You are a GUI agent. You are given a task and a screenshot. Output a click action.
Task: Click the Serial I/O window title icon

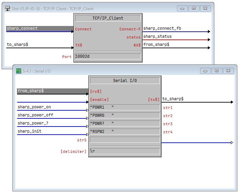[19, 71]
